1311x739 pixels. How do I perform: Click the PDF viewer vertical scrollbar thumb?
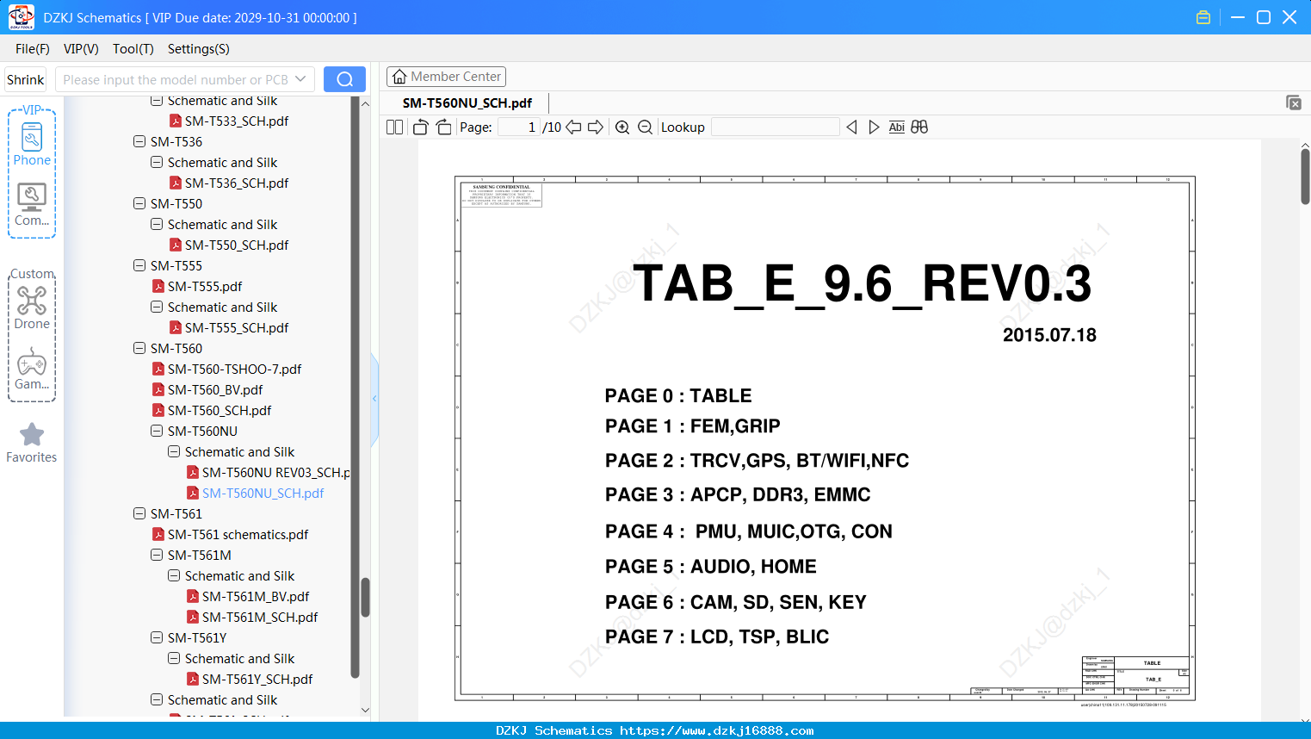1305,177
